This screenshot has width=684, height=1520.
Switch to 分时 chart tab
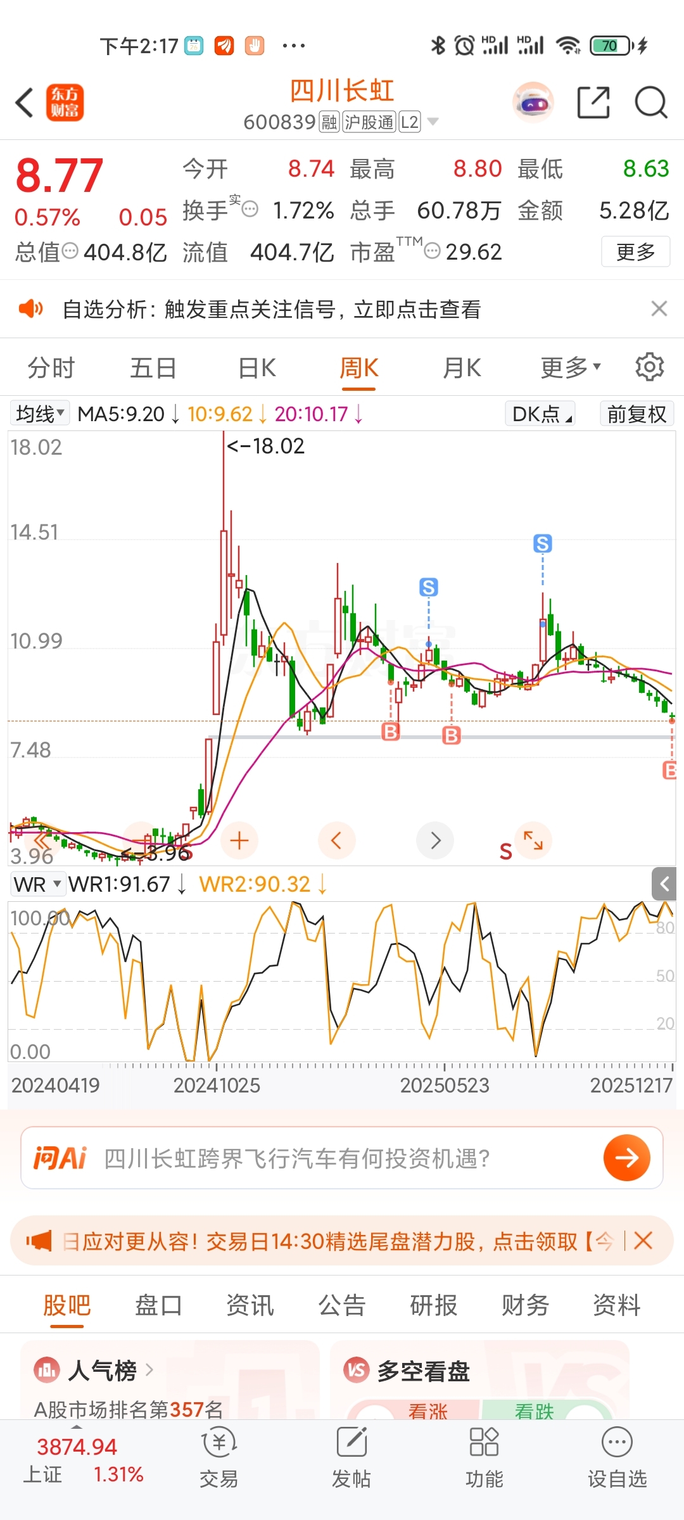pyautogui.click(x=51, y=367)
